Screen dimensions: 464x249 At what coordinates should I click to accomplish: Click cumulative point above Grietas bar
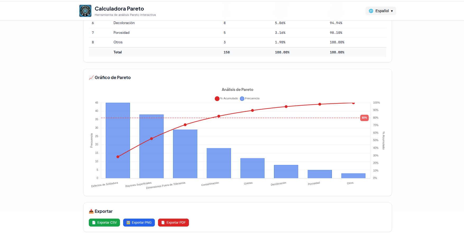(252, 110)
